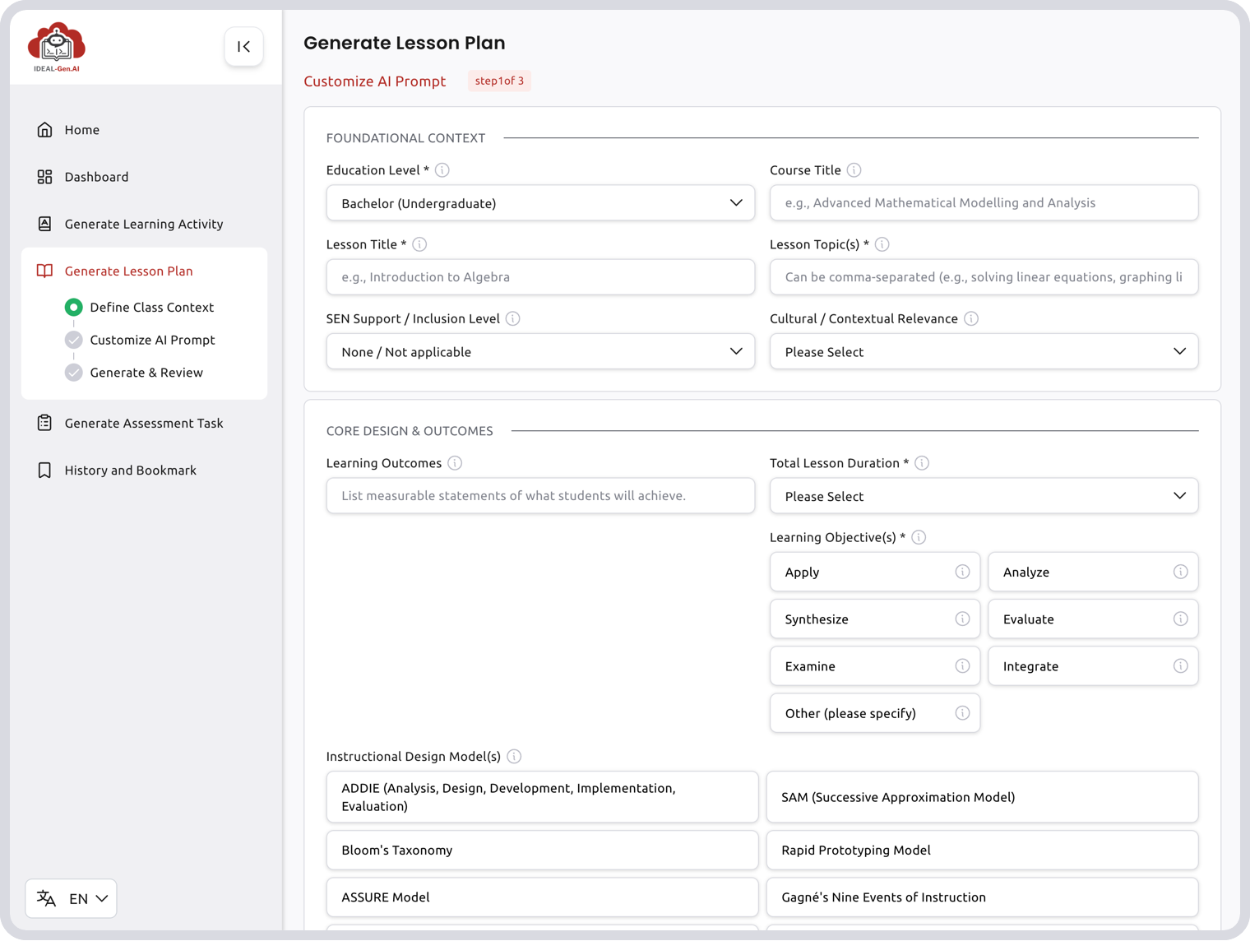1250x941 pixels.
Task: Select the Customize AI Prompt step
Action: [140, 340]
